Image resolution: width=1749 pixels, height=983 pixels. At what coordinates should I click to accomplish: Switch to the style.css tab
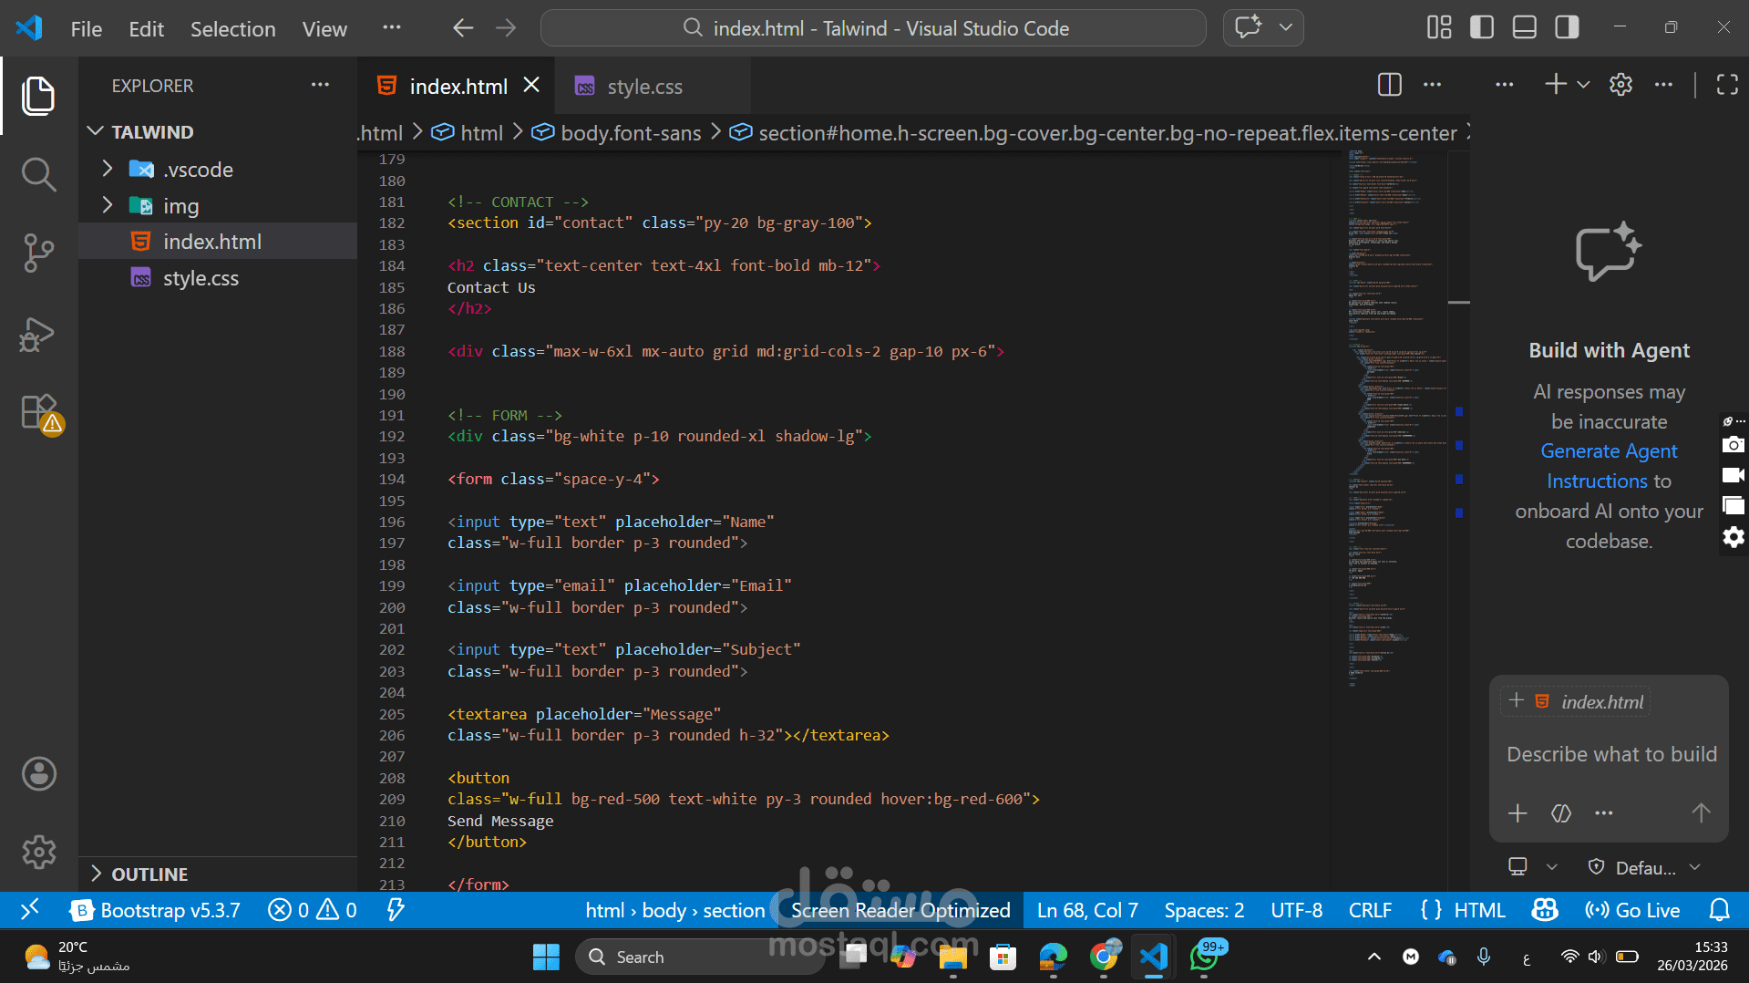pyautogui.click(x=643, y=87)
